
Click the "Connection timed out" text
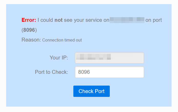(62, 40)
